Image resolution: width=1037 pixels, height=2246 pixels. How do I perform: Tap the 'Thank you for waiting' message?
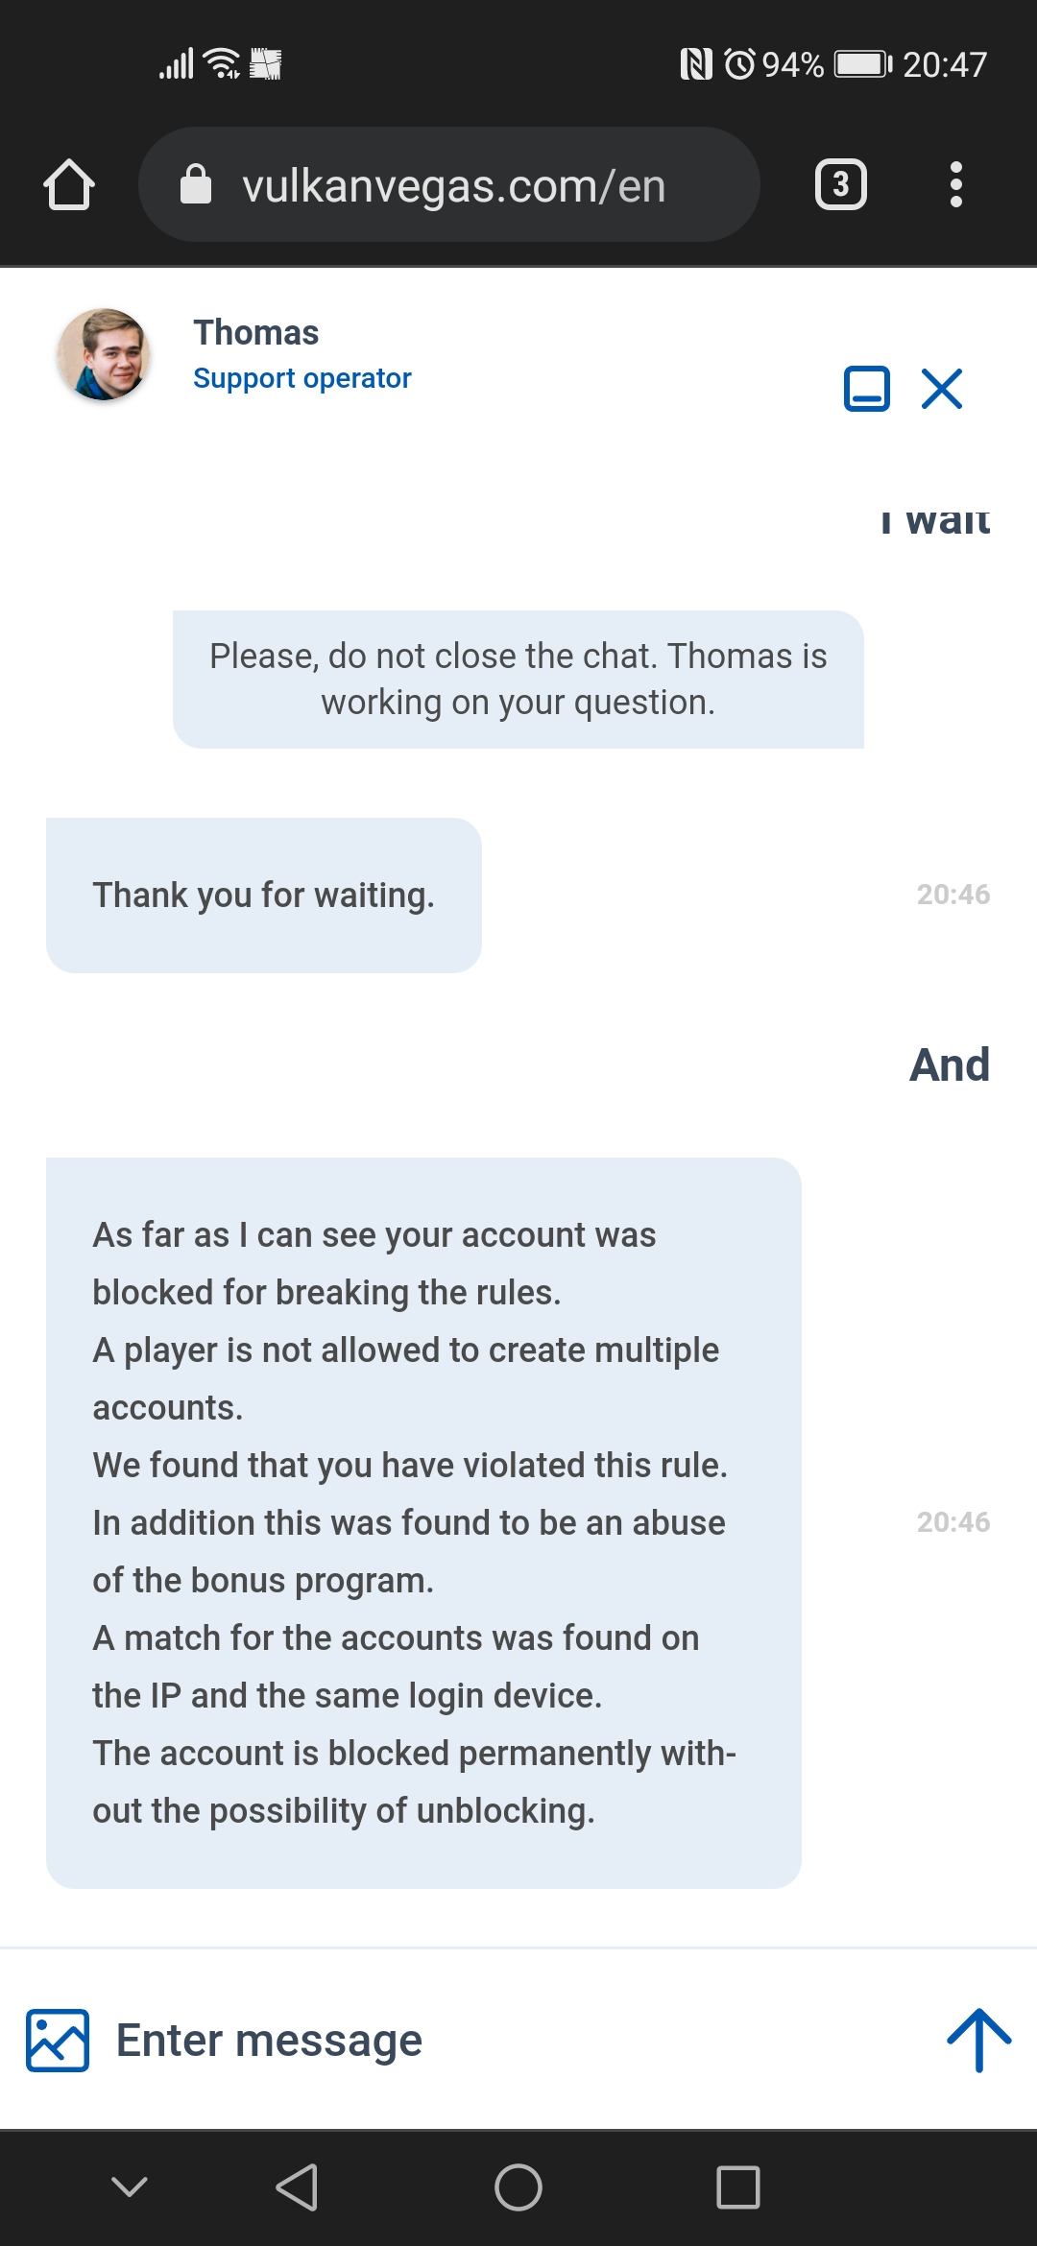(x=264, y=895)
